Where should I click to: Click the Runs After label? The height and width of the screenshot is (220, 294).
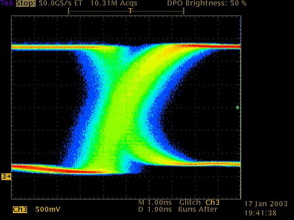(198, 209)
